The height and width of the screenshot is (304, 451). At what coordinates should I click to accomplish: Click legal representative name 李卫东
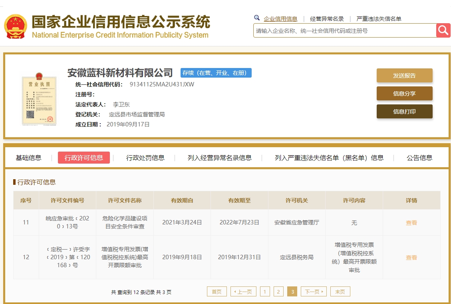(x=121, y=104)
